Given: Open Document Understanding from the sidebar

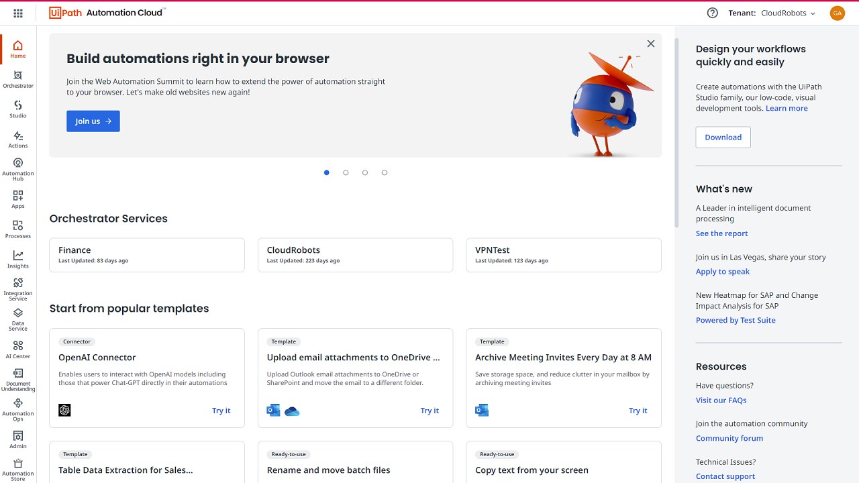Looking at the screenshot, I should (18, 379).
